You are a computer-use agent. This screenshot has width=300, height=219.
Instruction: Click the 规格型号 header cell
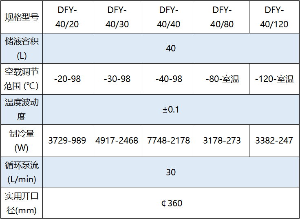point(22,17)
